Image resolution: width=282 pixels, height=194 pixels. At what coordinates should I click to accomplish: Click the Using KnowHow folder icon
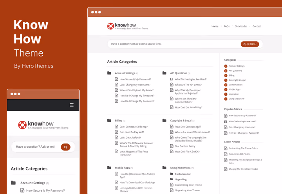(x=164, y=168)
